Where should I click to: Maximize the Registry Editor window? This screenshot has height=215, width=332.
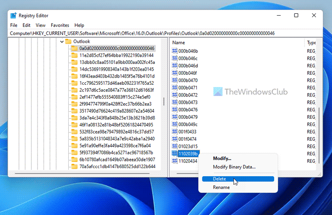(296, 15)
